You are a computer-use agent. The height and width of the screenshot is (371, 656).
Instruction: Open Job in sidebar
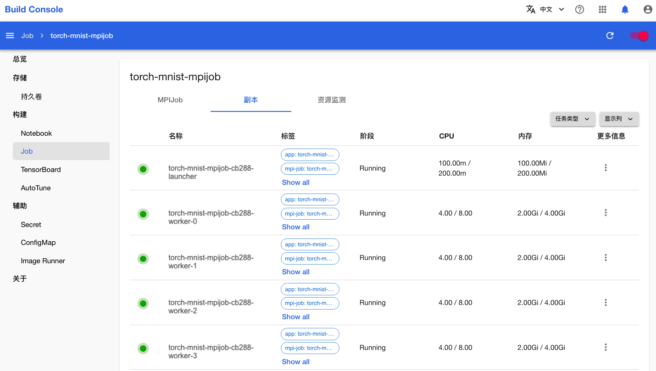tap(61, 151)
